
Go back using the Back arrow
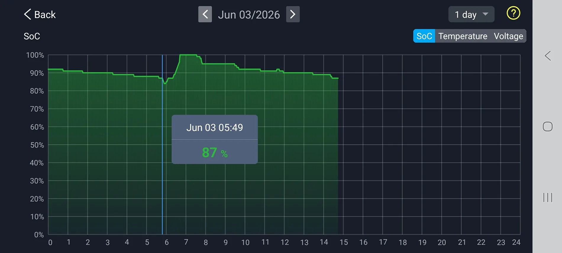click(x=28, y=14)
